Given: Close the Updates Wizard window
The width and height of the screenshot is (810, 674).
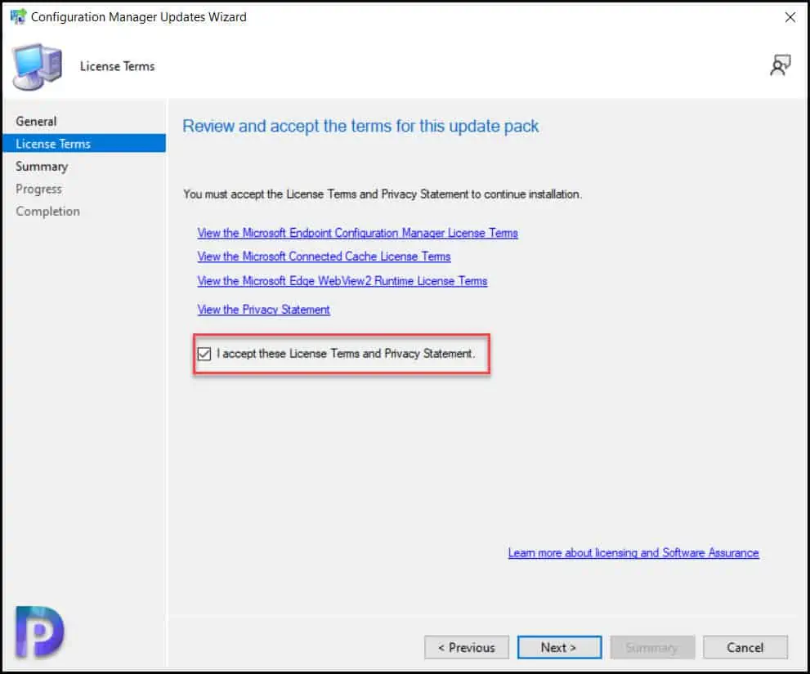Looking at the screenshot, I should point(790,17).
